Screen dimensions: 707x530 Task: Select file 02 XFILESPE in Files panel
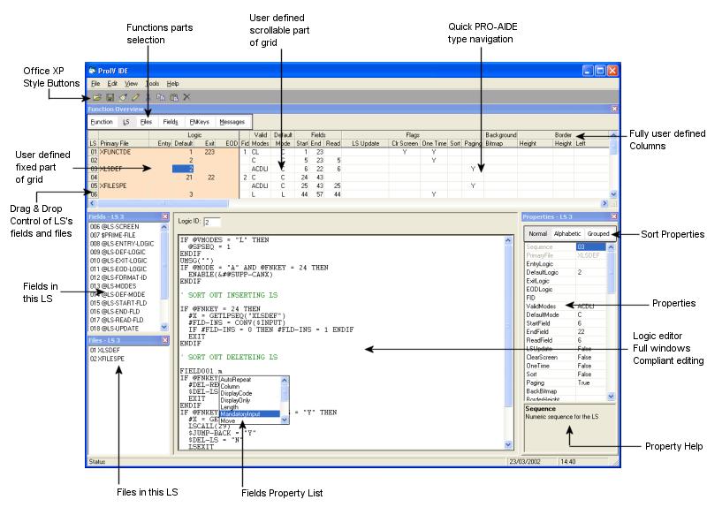107,359
